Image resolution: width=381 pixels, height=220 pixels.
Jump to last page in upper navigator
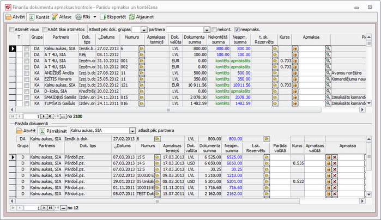[50, 117]
